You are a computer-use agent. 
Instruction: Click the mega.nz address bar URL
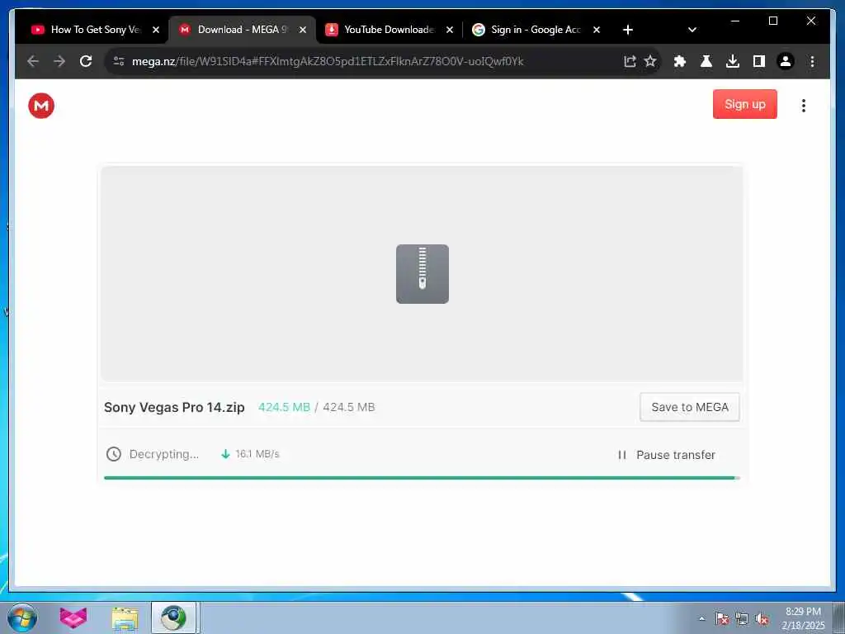click(328, 61)
